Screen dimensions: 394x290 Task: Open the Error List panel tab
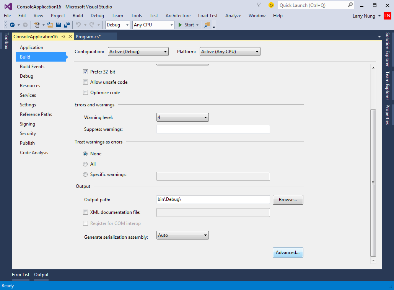click(21, 275)
